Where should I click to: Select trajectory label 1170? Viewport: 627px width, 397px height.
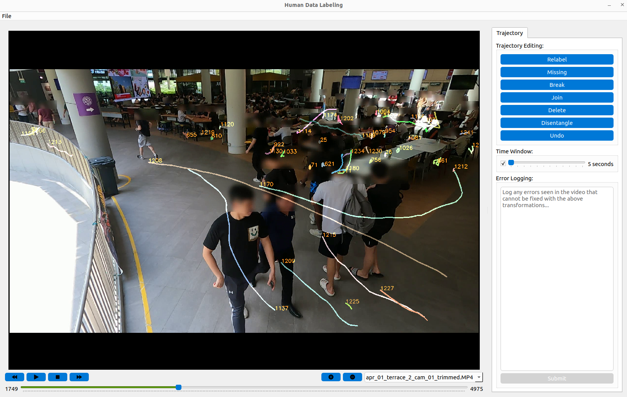tap(266, 184)
